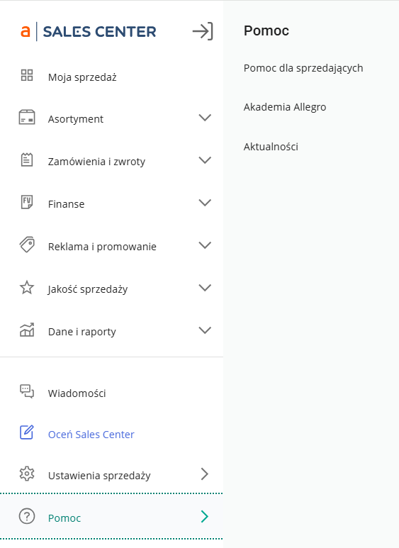Click the Dane i raporty chart icon

[x=27, y=330]
